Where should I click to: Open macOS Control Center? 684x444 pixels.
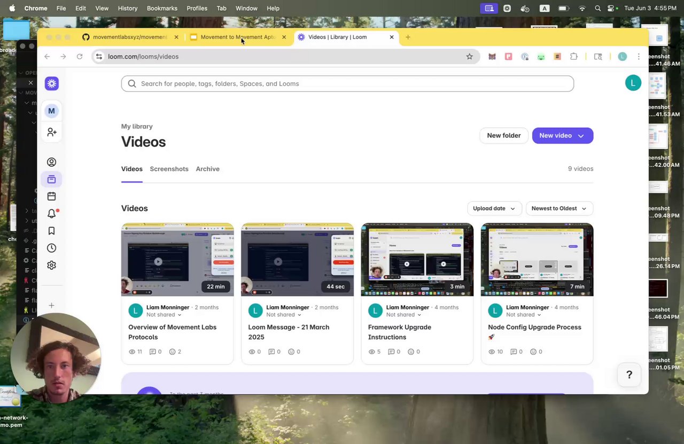(612, 8)
